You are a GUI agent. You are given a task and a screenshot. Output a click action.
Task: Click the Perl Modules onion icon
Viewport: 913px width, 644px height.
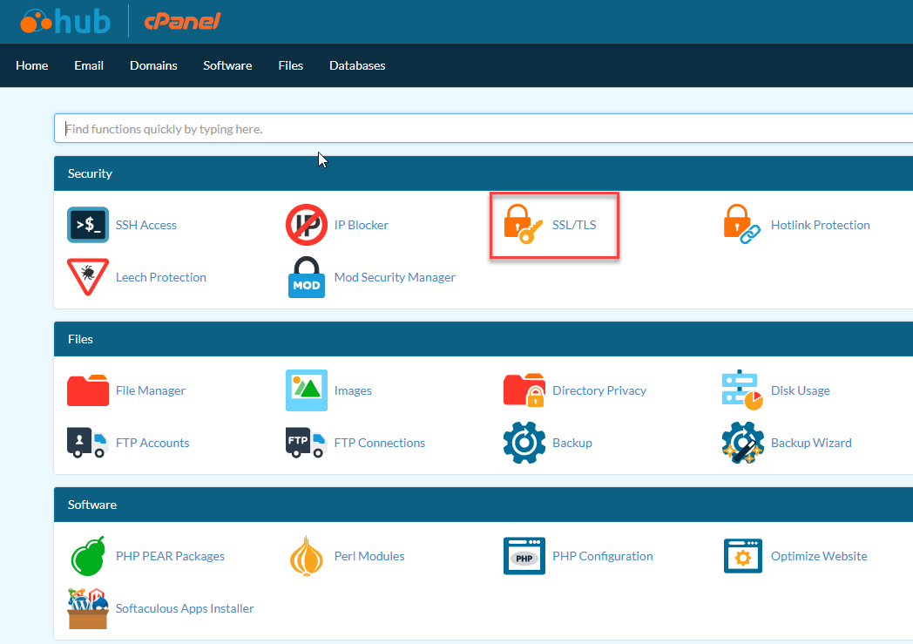tap(307, 556)
